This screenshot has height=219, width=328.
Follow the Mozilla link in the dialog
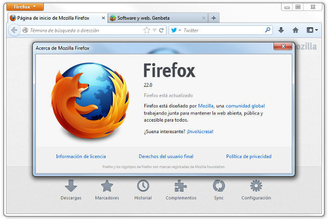pos(205,106)
